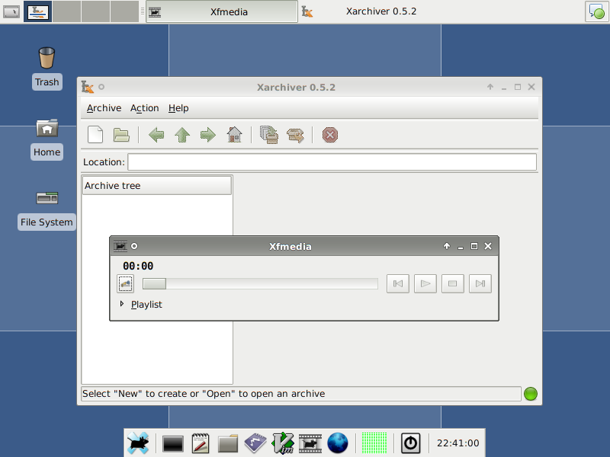610x457 pixels.
Task: Launch the terminal from bottom panel
Action: tap(173, 443)
